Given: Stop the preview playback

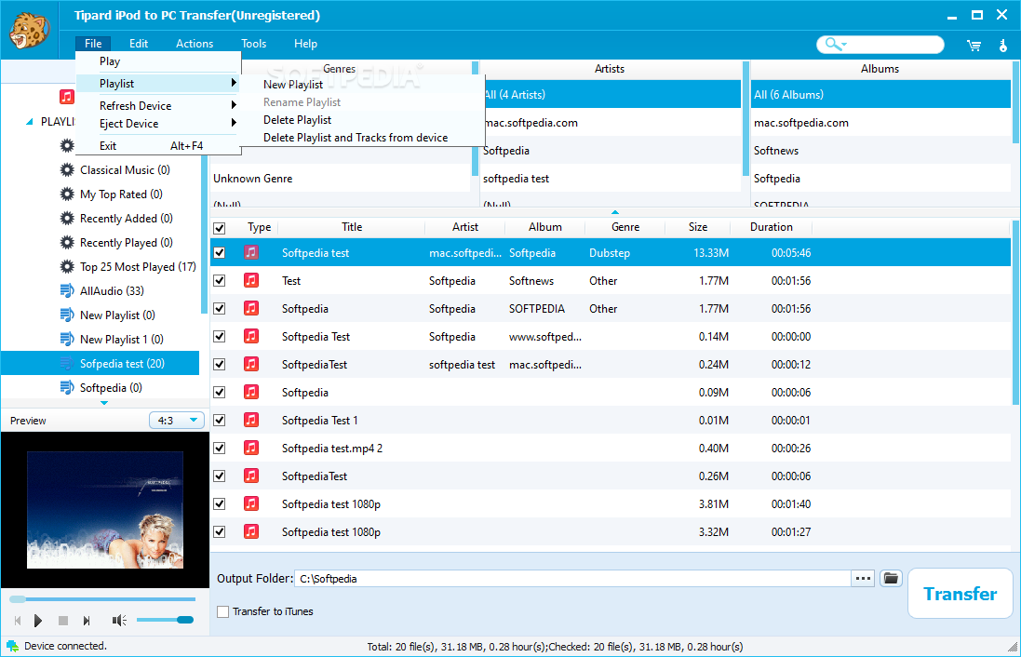Looking at the screenshot, I should point(63,621).
